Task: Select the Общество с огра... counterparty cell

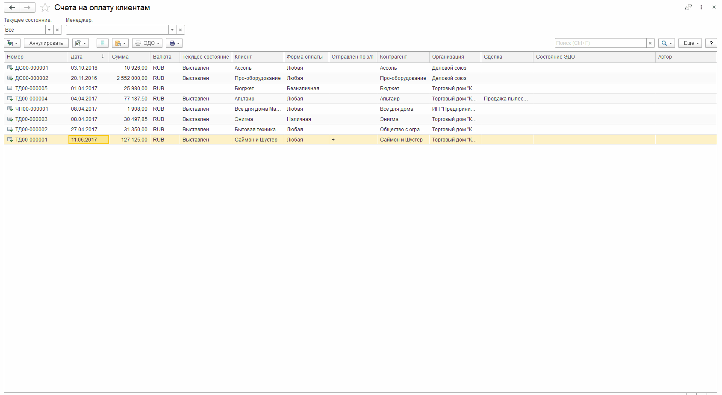Action: tap(403, 130)
